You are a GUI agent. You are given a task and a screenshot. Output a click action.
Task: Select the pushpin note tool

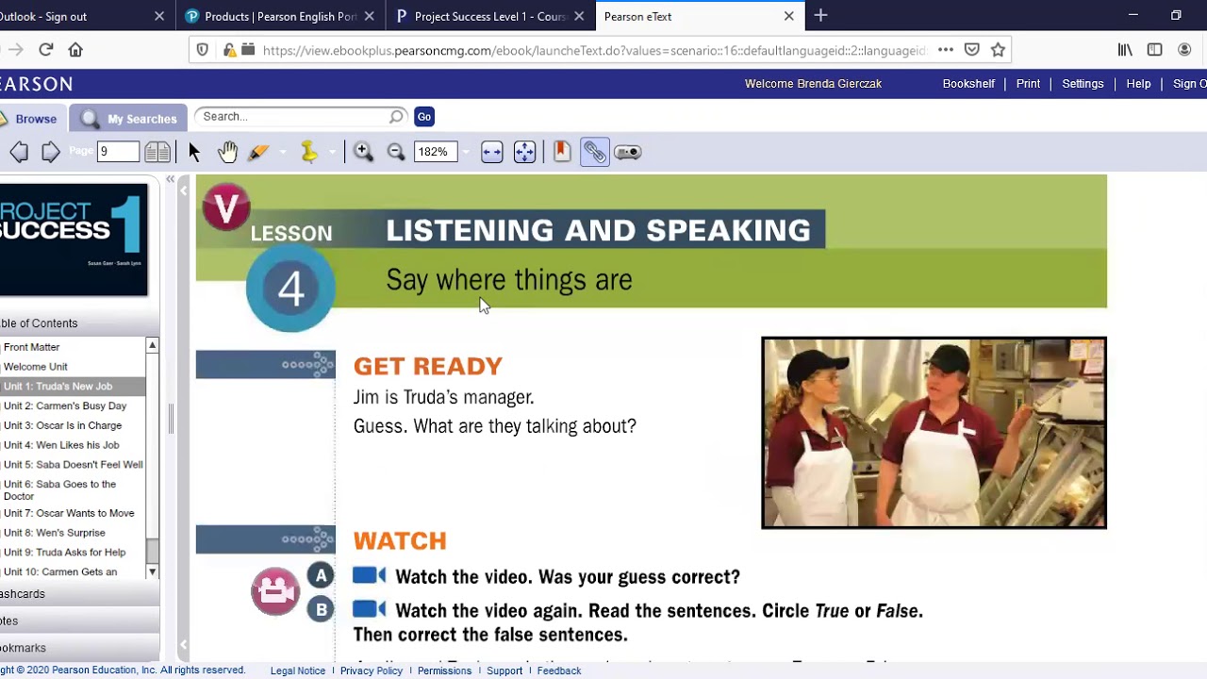[x=308, y=152]
